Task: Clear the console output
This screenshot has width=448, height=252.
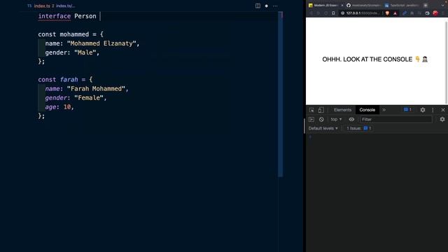Action: (x=321, y=120)
